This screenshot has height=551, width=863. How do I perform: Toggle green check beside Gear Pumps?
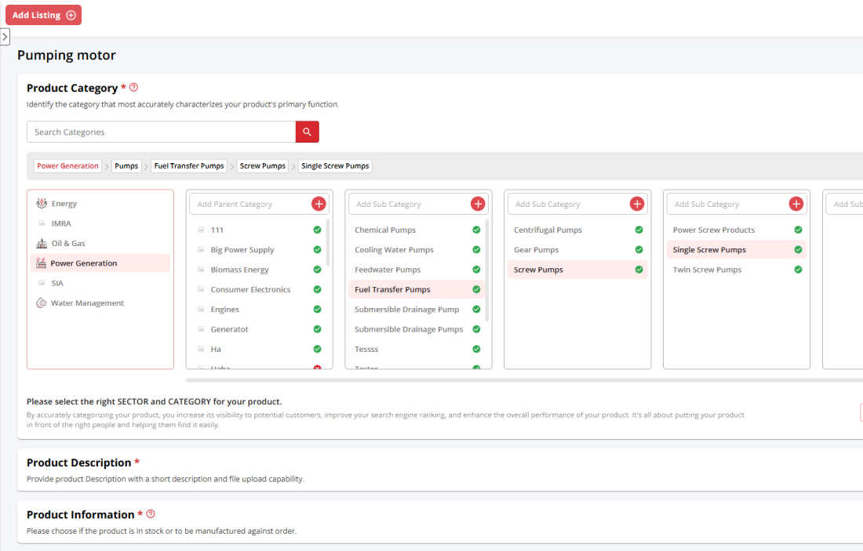639,250
